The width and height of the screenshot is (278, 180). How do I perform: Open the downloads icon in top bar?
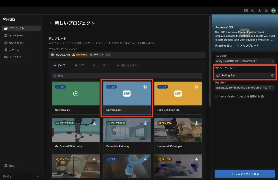point(259,11)
